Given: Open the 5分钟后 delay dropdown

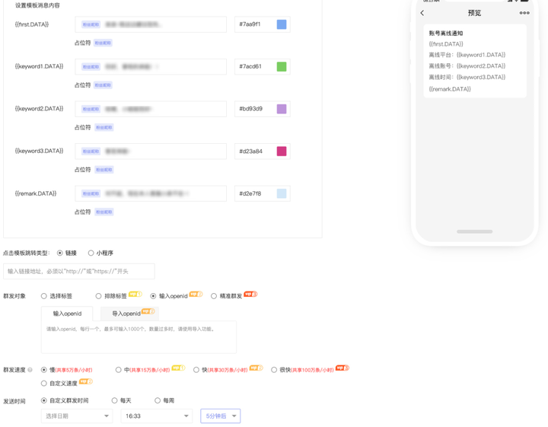Looking at the screenshot, I should point(221,416).
